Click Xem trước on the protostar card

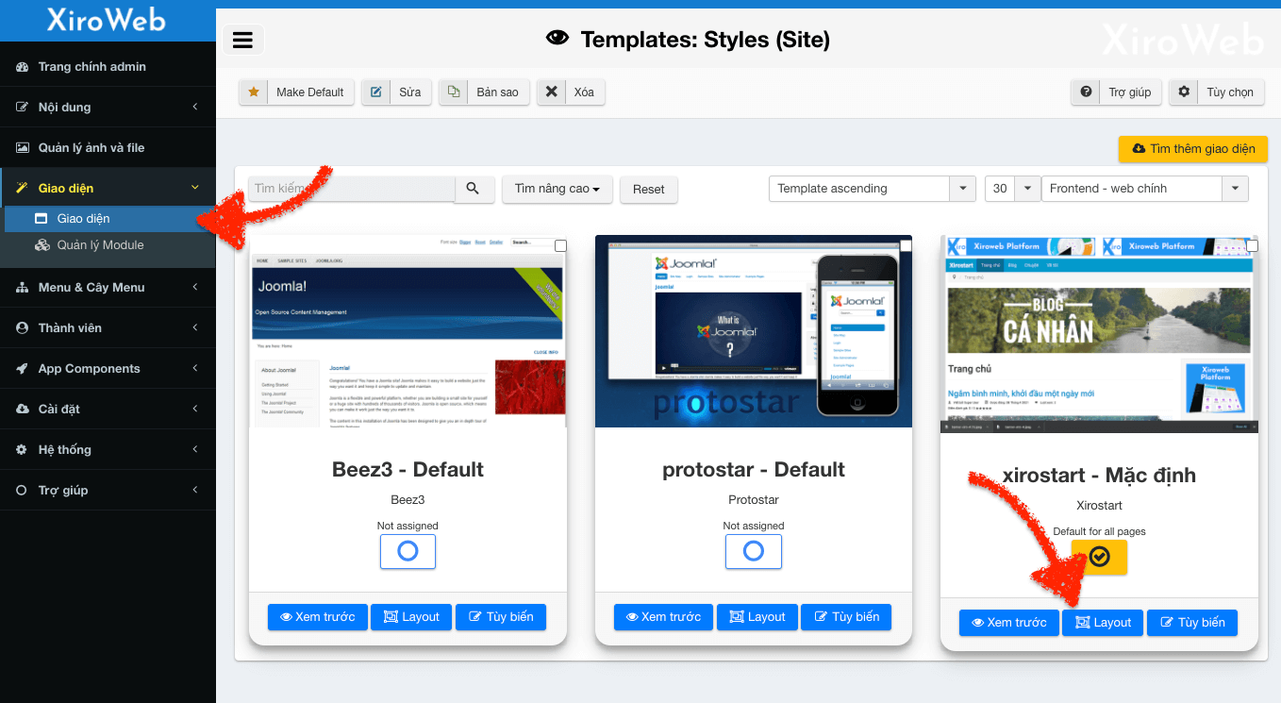pos(663,617)
